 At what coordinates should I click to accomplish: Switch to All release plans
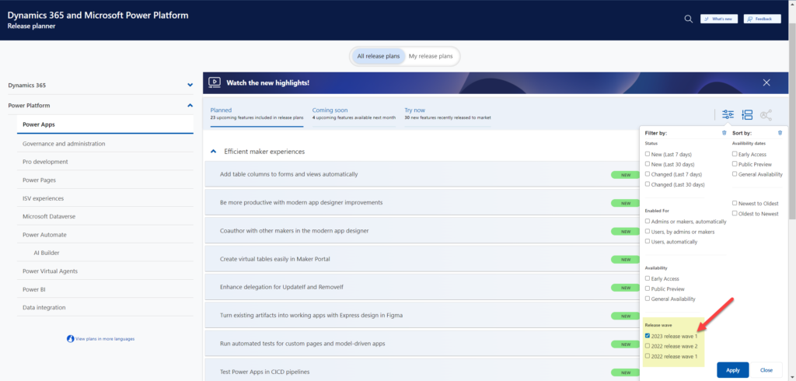click(379, 57)
